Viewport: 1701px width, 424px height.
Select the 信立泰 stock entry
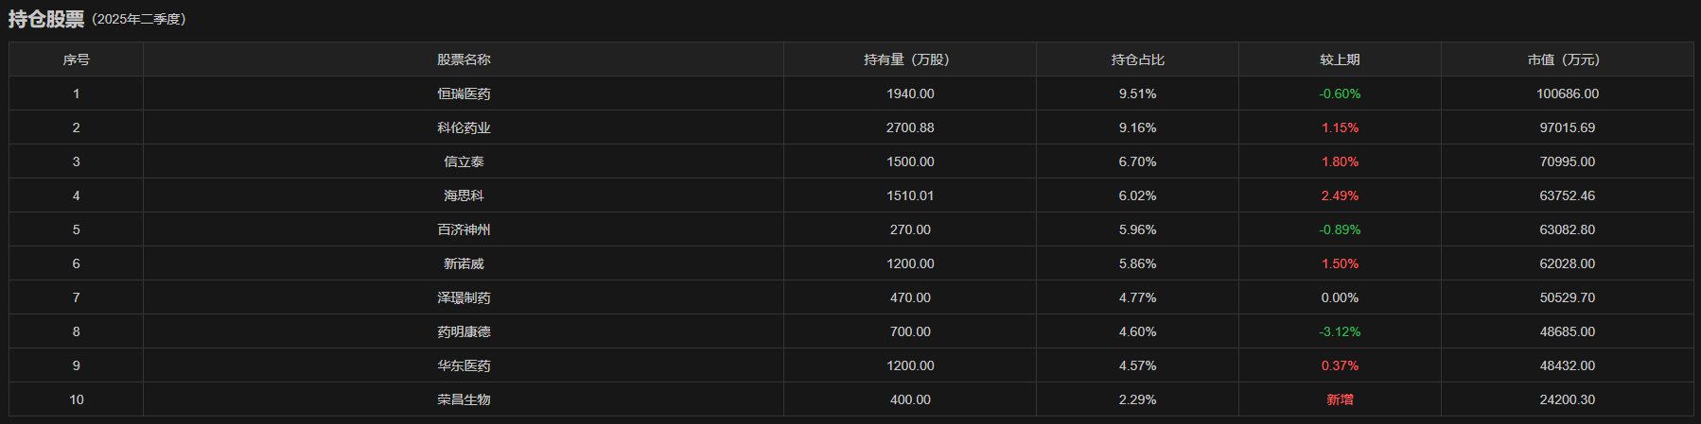[x=464, y=161]
